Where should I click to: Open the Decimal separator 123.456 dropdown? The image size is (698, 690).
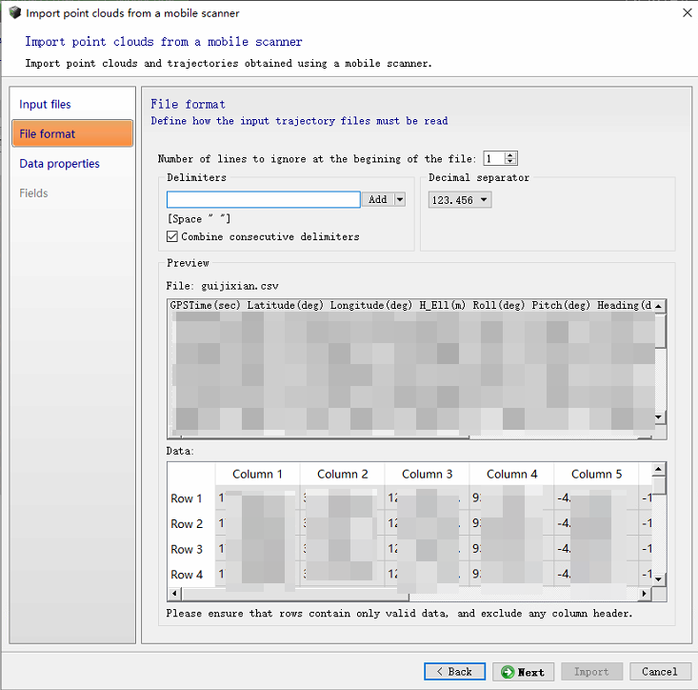pyautogui.click(x=460, y=200)
